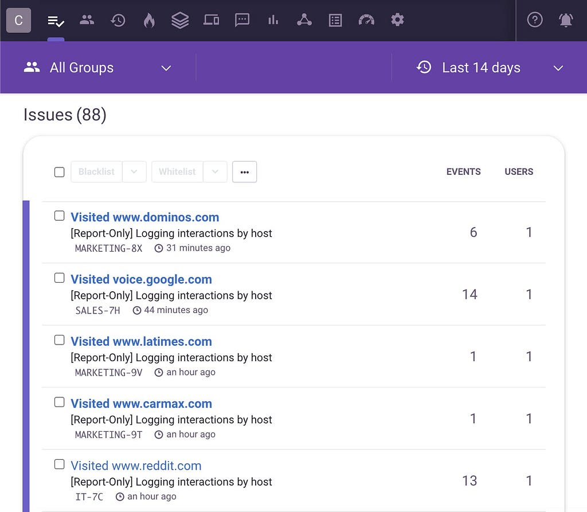Open the users group icon in top bar
587x512 pixels.
pyautogui.click(x=87, y=20)
